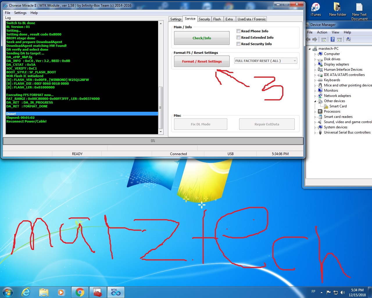Screen dimensions: 372x298
Task: Select the Universal Serial Bus controllers icon
Action: pyautogui.click(x=320, y=132)
